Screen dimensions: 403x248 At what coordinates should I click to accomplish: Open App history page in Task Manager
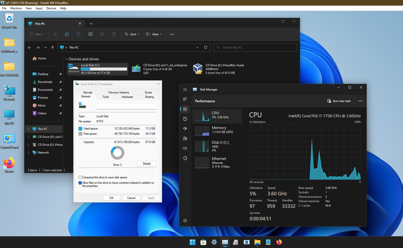(x=185, y=119)
